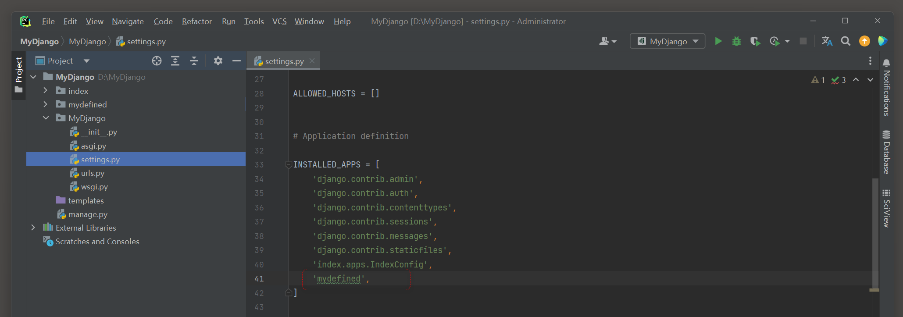Select opened file with crosshair icon
The height and width of the screenshot is (317, 903).
tap(157, 61)
